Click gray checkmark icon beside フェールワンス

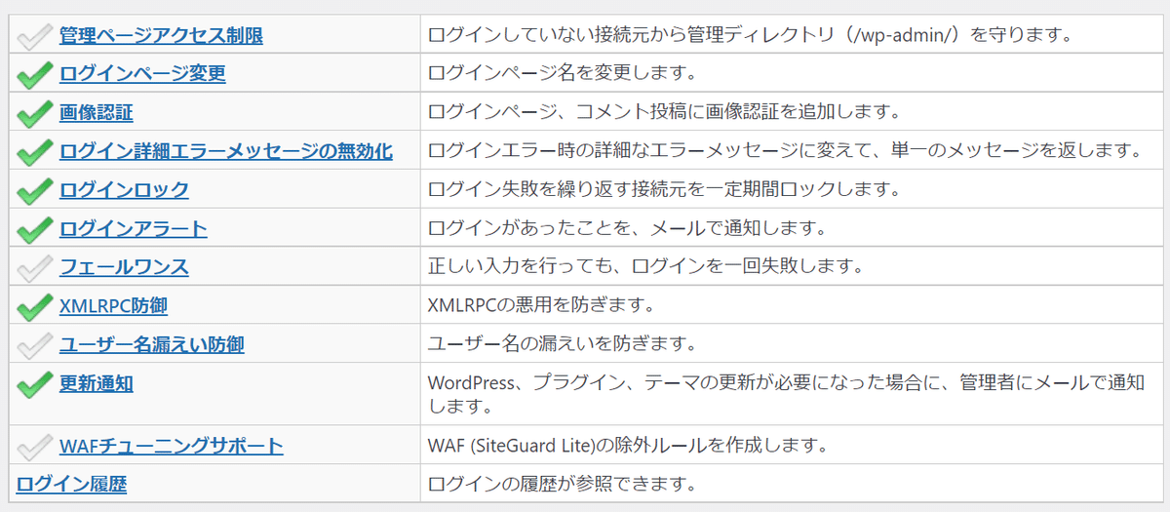tap(34, 268)
